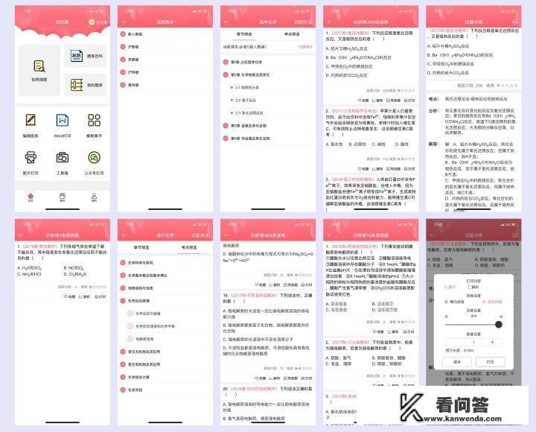Tap 打印 under question 19
Screen dimensions: 536x432
coord(307,378)
